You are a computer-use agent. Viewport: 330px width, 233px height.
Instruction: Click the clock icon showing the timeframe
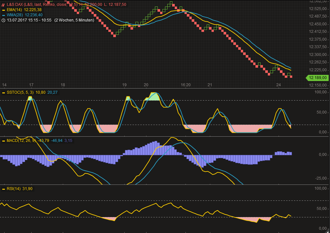click(3, 20)
